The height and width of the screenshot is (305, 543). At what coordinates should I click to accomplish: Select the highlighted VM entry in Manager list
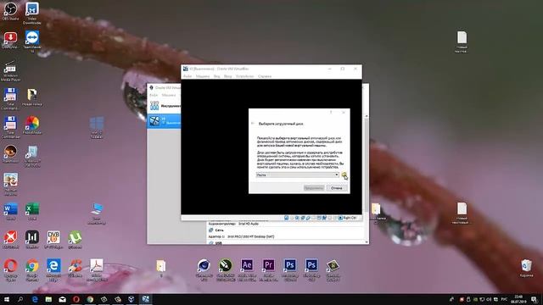[x=164, y=120]
